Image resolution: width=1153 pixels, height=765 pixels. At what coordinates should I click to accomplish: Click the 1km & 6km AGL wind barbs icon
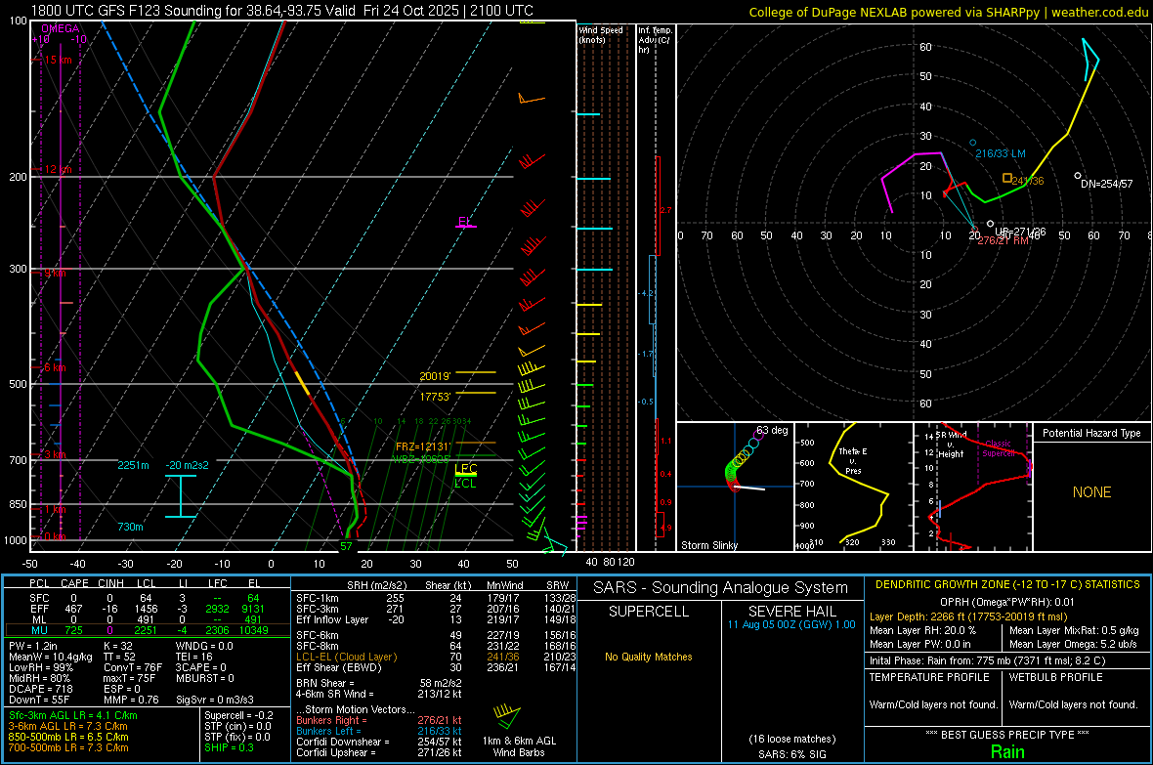[x=507, y=718]
